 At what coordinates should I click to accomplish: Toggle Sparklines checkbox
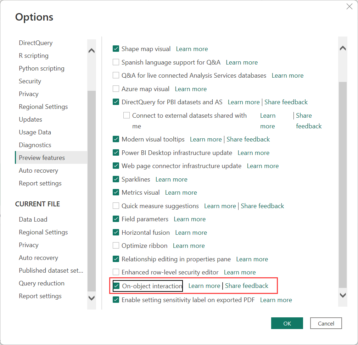pyautogui.click(x=116, y=179)
